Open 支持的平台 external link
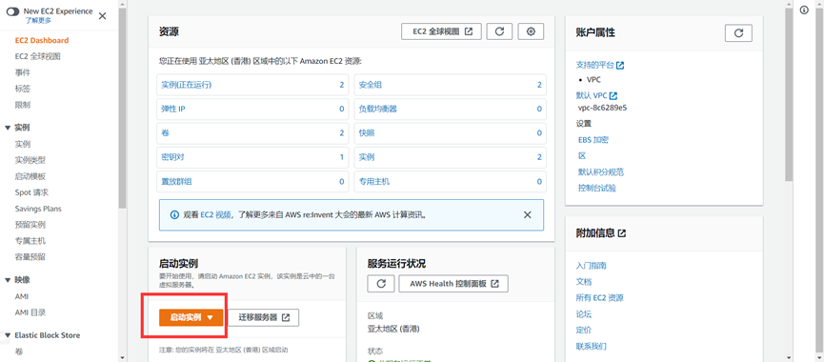 point(600,66)
